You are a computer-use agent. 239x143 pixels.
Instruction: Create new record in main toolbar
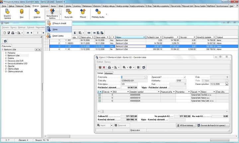pos(5,33)
